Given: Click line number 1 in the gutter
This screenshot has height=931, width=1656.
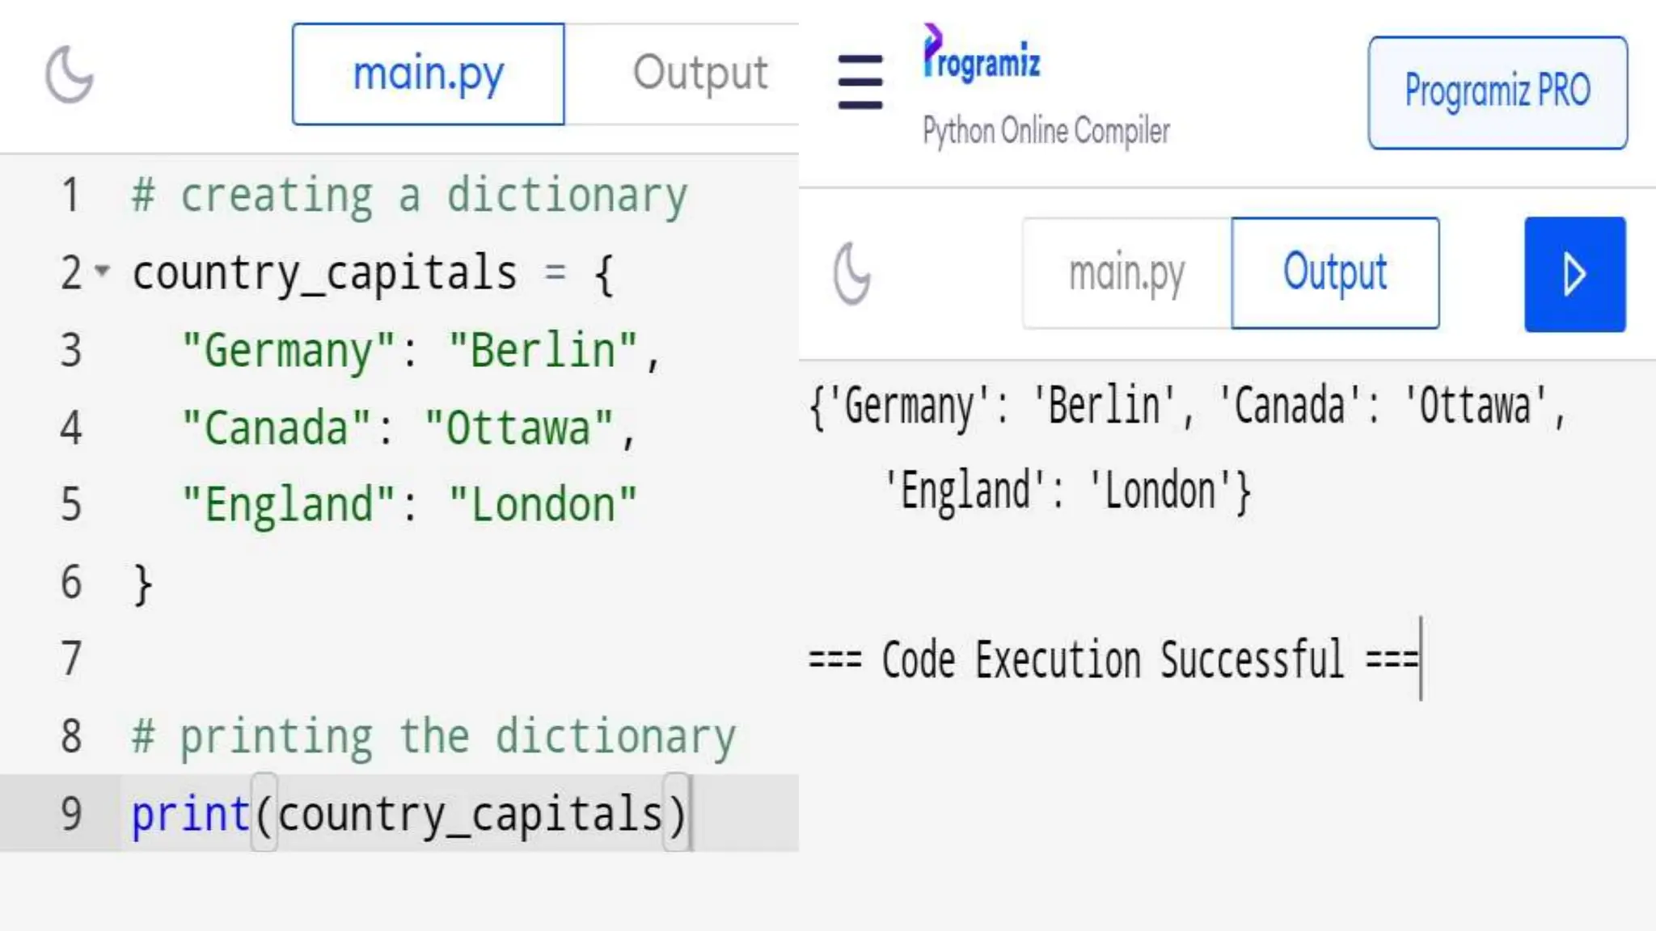Looking at the screenshot, I should pyautogui.click(x=71, y=196).
